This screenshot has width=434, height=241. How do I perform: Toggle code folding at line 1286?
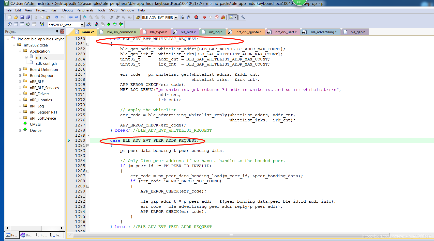click(88, 171)
